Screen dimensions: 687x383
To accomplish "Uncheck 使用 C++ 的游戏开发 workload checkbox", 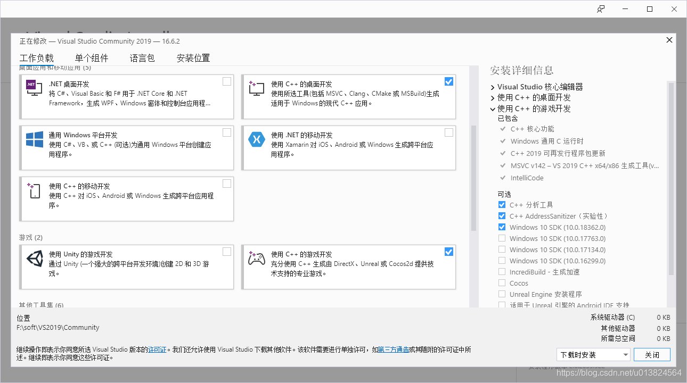I will pos(449,252).
